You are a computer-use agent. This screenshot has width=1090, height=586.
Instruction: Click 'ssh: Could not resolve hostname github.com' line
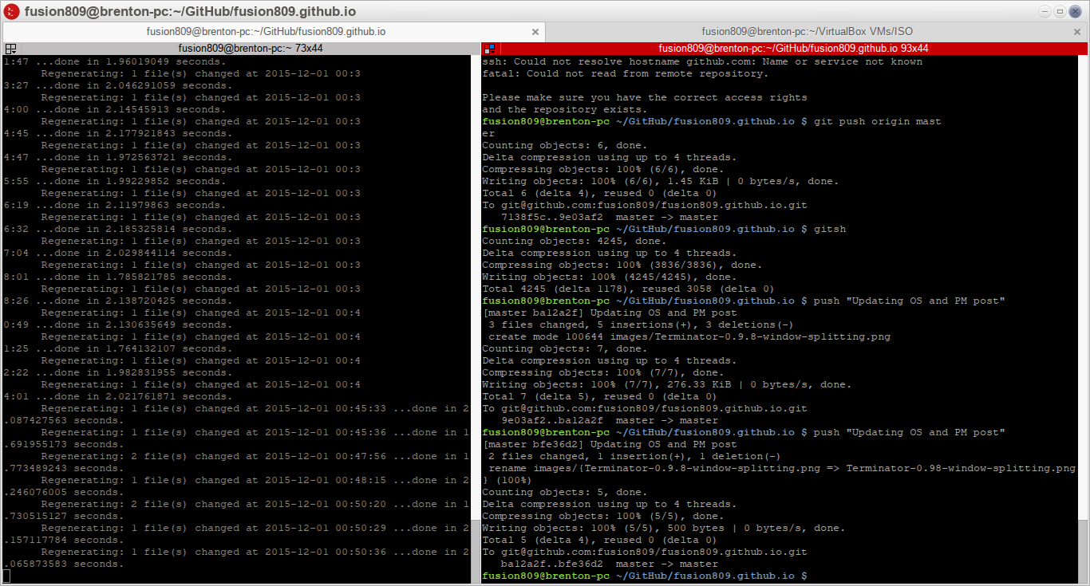[x=702, y=61]
